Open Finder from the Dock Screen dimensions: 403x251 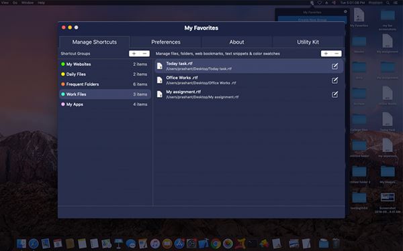tap(21, 244)
